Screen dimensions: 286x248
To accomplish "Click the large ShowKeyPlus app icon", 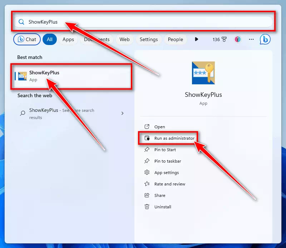I will (x=203, y=73).
